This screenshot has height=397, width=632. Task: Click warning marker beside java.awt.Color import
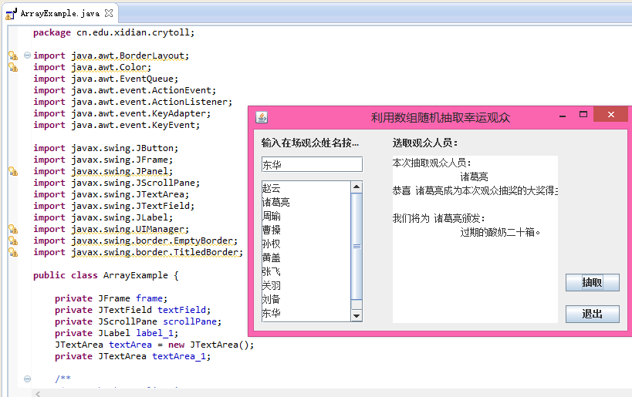click(x=13, y=67)
